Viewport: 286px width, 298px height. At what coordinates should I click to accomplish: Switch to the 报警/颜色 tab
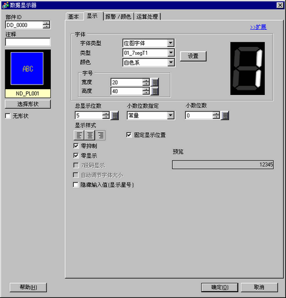pos(118,17)
